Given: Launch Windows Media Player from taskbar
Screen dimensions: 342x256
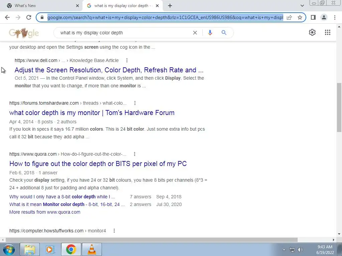Looking at the screenshot, I should pyautogui.click(x=50, y=249).
